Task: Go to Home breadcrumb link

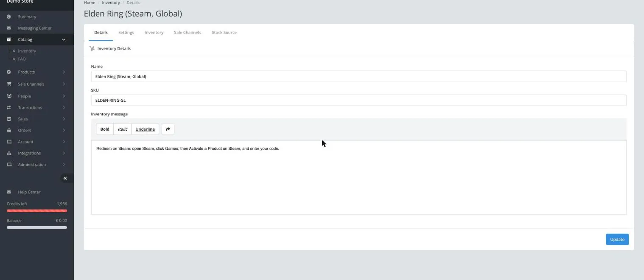Action: click(x=90, y=3)
